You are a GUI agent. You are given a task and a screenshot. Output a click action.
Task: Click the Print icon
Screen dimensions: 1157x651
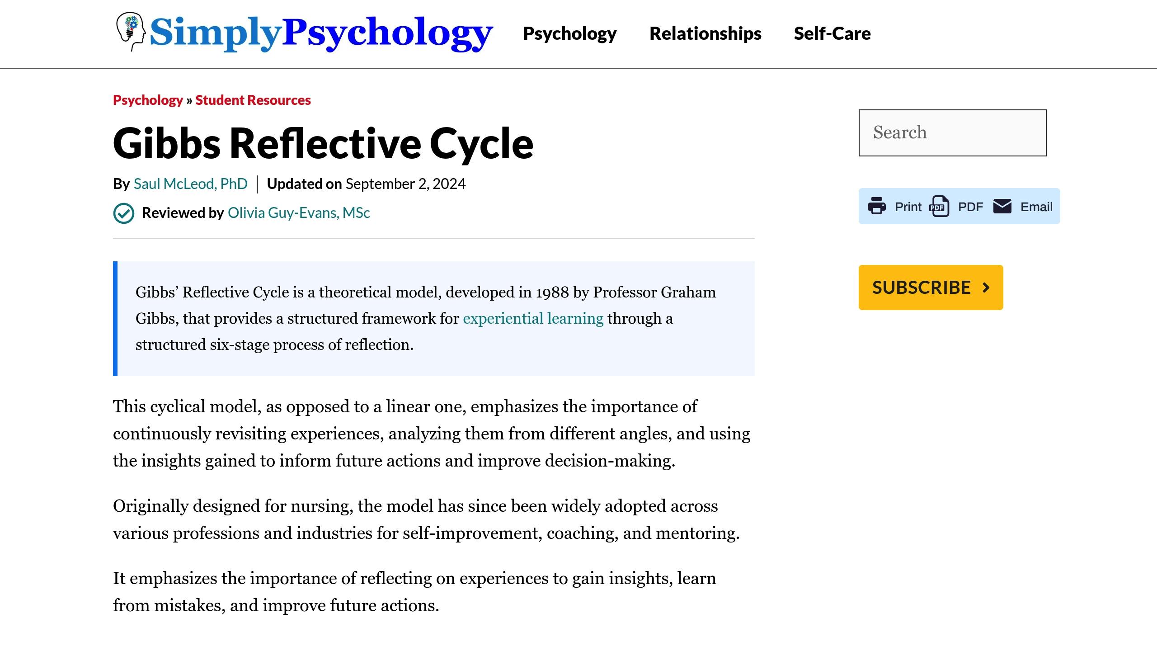click(877, 206)
